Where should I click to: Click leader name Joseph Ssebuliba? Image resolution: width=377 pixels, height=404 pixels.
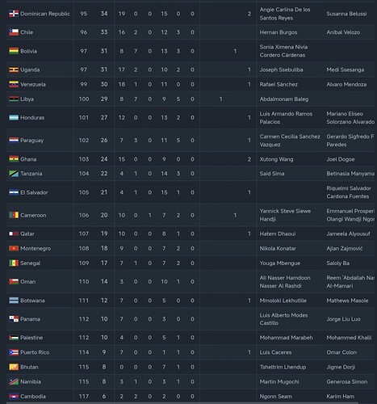click(281, 69)
